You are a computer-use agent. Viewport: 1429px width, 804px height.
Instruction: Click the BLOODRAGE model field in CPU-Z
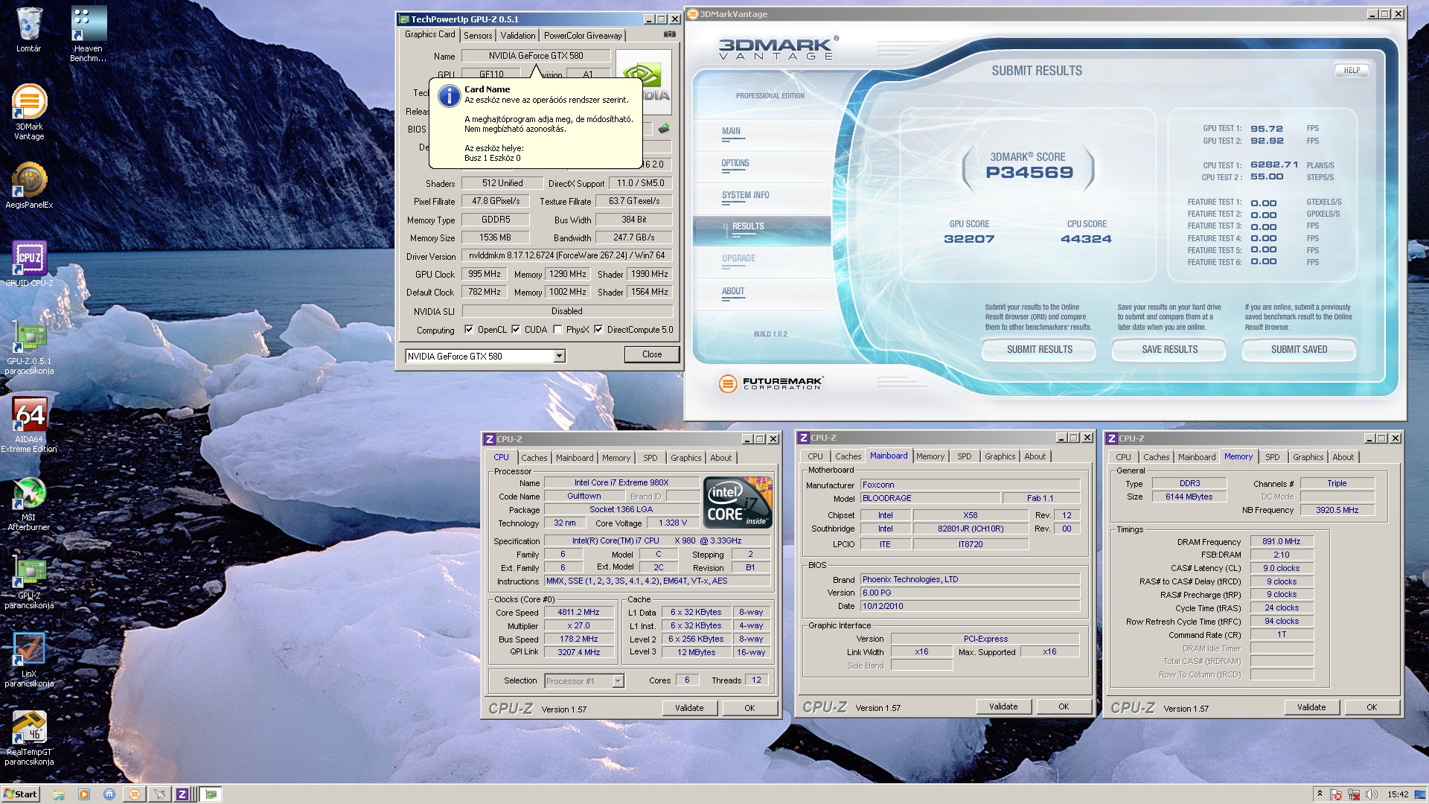coord(930,498)
